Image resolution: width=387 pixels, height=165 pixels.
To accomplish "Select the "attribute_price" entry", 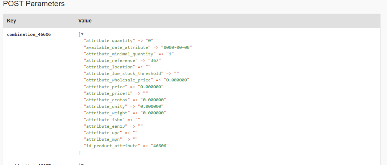I will 106,87.
